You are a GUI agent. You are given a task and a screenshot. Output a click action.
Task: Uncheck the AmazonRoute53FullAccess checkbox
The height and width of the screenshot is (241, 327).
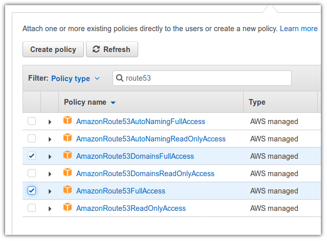(x=32, y=190)
